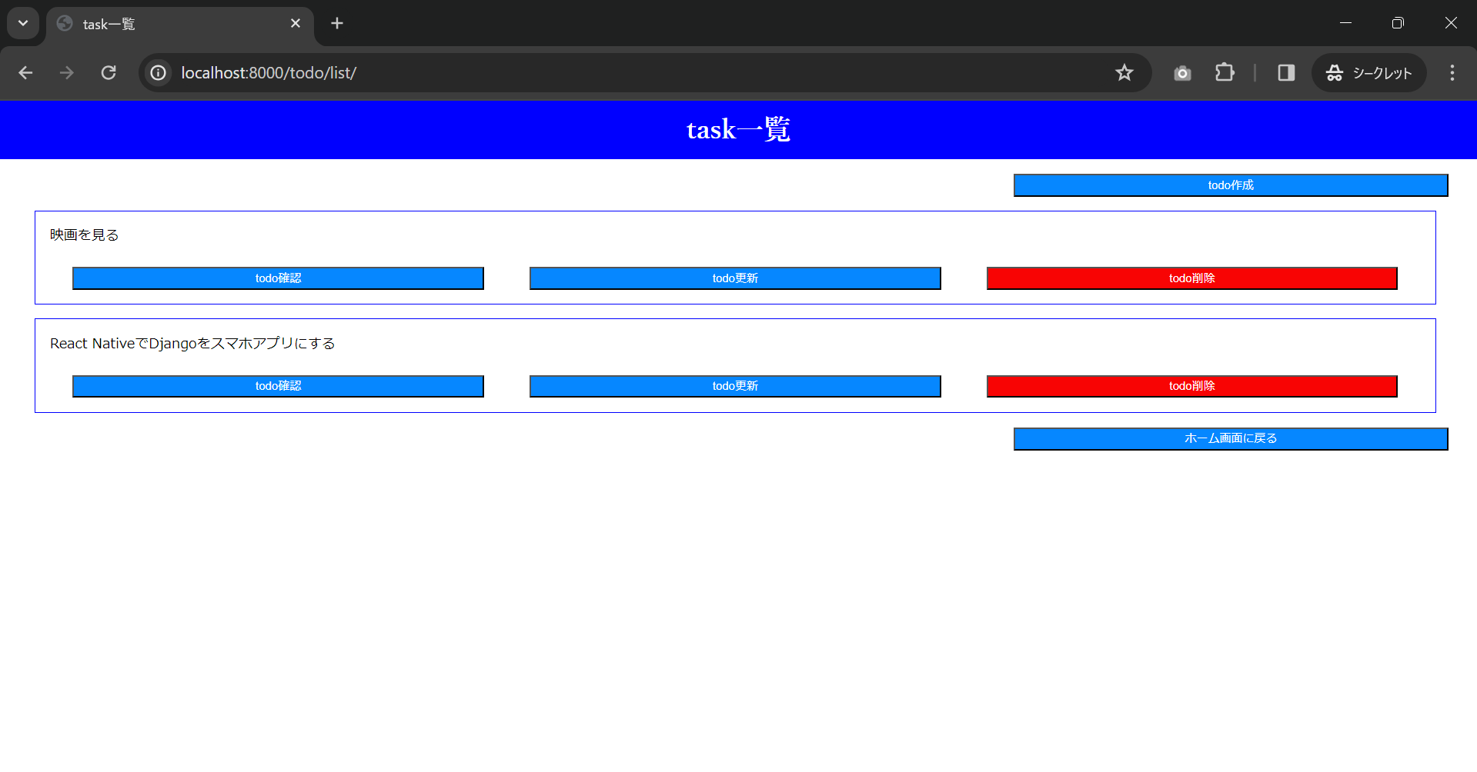The height and width of the screenshot is (772, 1477).
Task: Click todo確認 for 映画を見る
Action: tap(278, 278)
